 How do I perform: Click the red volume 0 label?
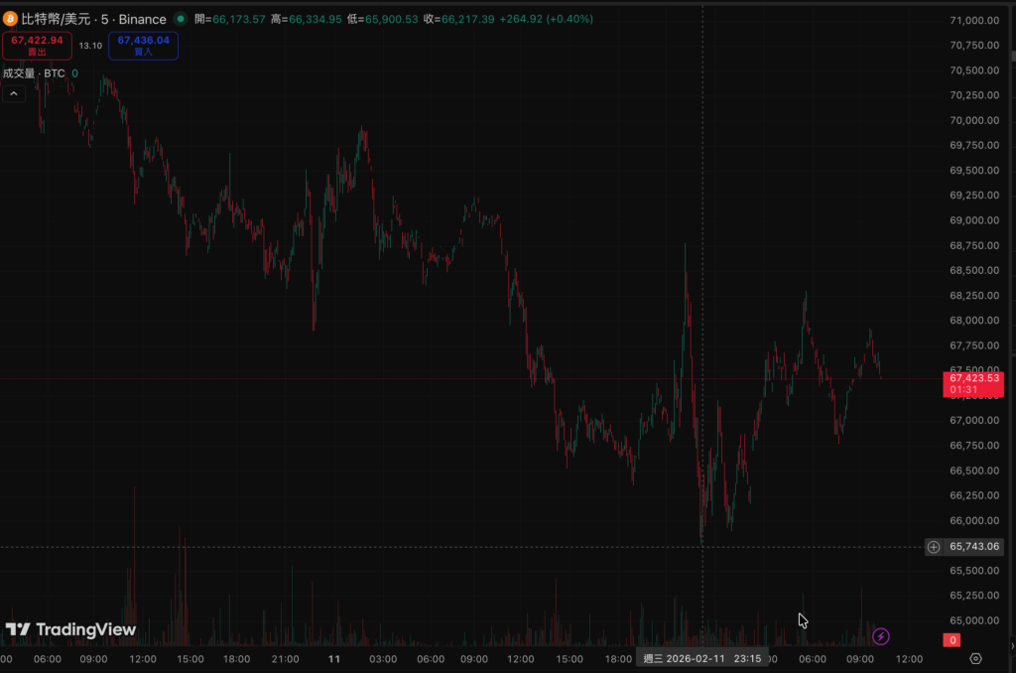[x=952, y=641]
